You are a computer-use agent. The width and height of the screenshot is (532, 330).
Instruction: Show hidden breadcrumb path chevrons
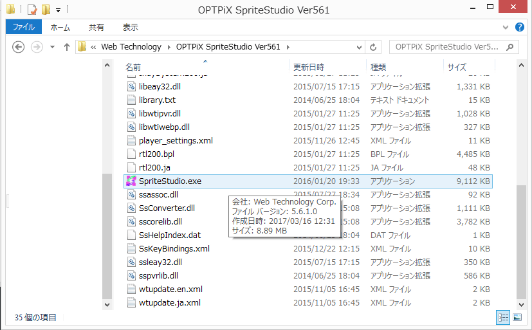[x=93, y=47]
